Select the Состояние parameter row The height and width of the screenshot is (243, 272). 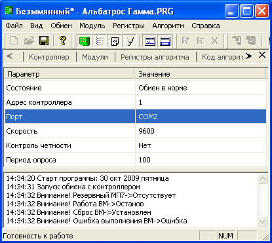coord(135,88)
